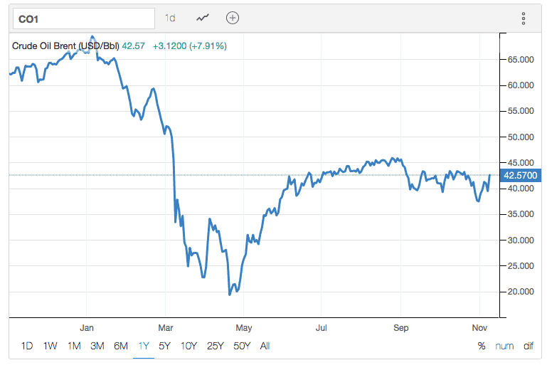Viewport: 547px width, 365px height.
Task: Switch to 3M time range
Action: [97, 347]
